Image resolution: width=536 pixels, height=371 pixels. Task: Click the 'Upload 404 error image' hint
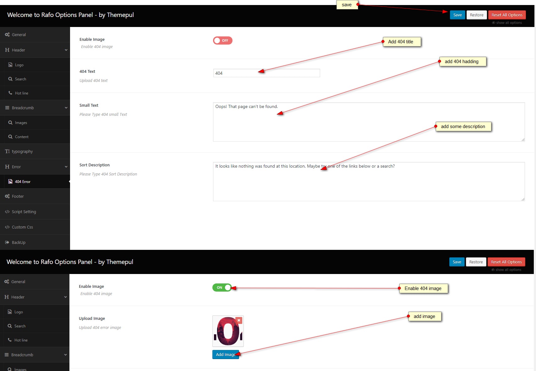[x=100, y=327]
